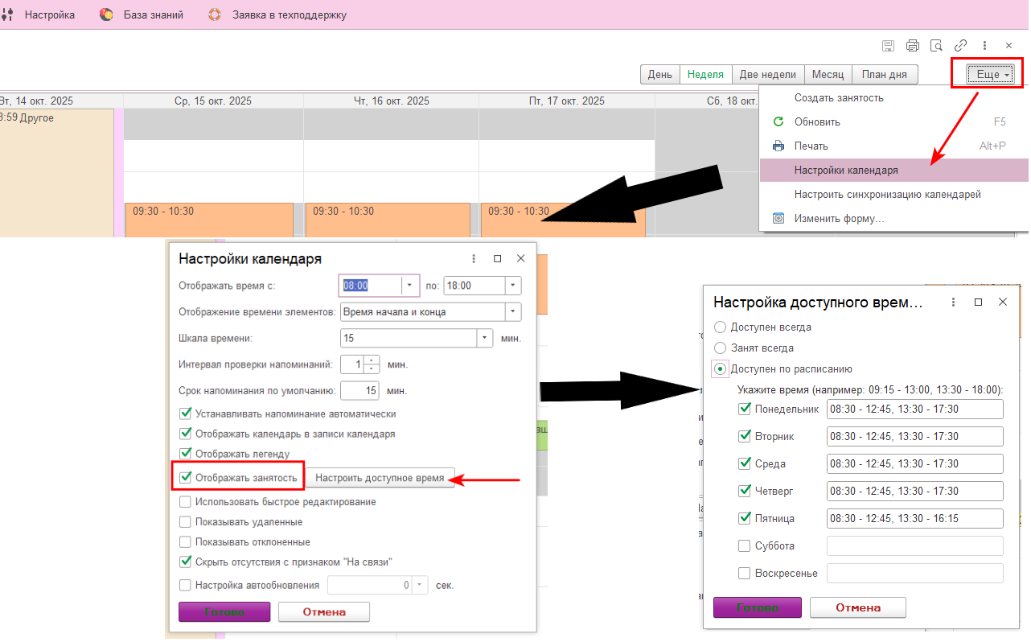Viewport: 1031px width, 642px height.
Task: Click the Настроить доступное время button
Action: (x=380, y=478)
